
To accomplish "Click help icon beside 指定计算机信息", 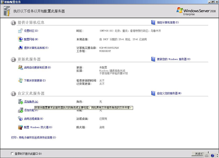I will pos(153,23).
